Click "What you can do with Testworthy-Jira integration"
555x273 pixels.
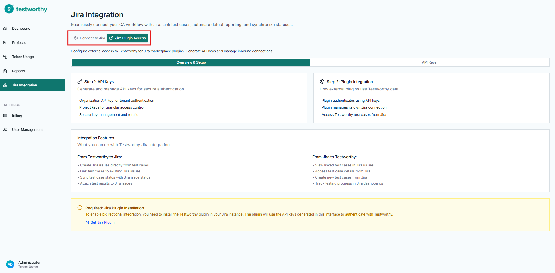[x=123, y=145]
